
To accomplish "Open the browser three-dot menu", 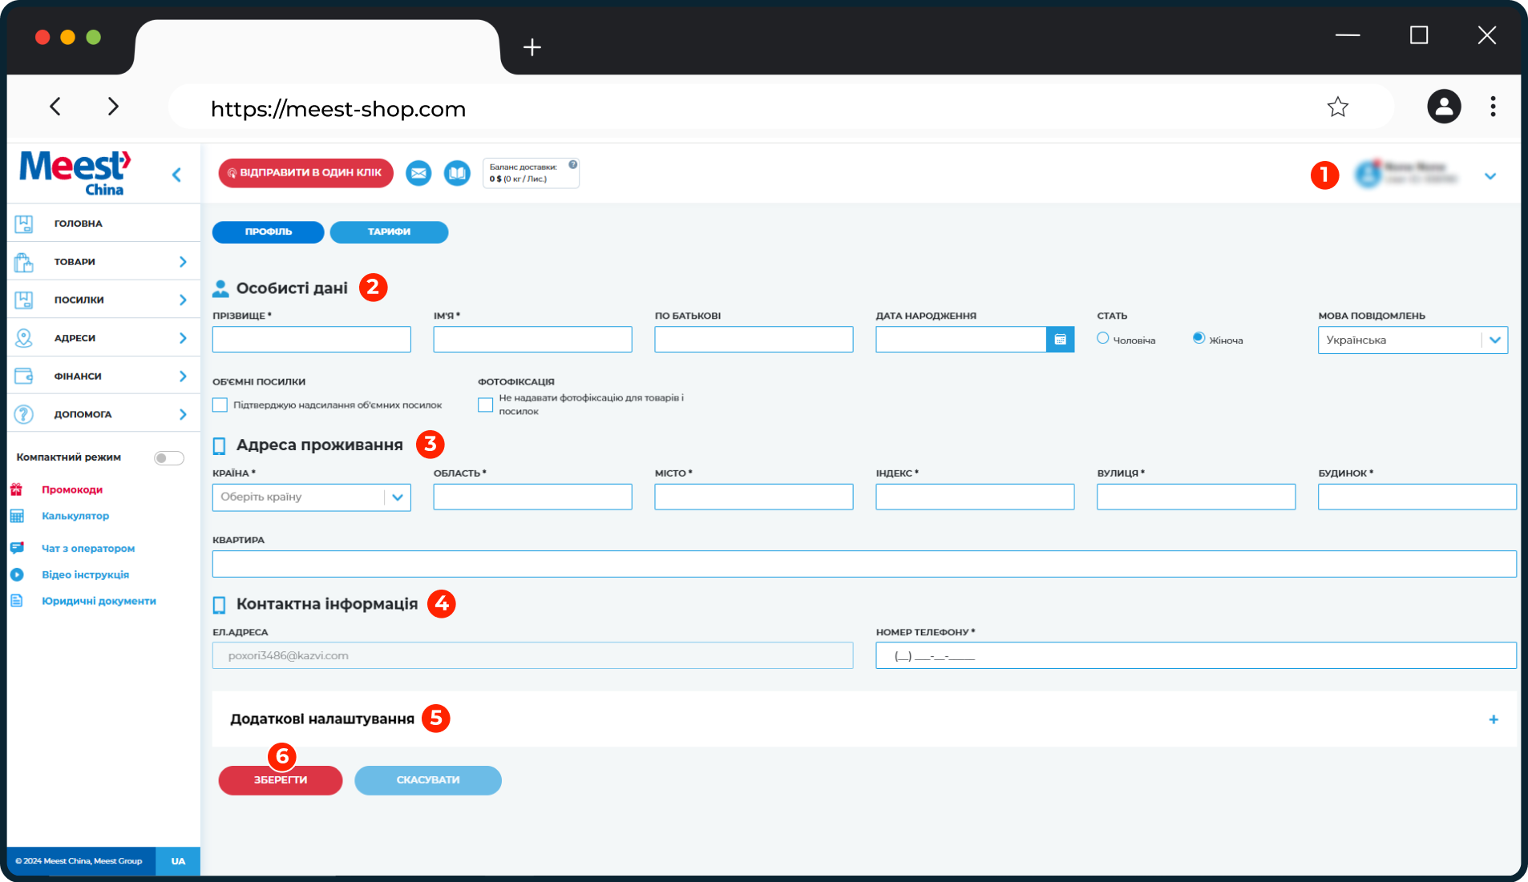I will tap(1493, 107).
